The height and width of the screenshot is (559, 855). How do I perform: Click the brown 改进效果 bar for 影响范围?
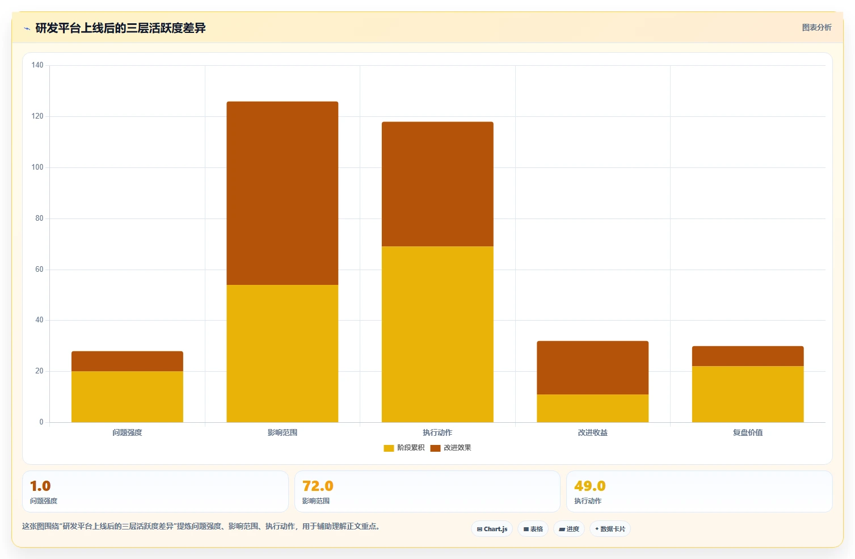283,193
